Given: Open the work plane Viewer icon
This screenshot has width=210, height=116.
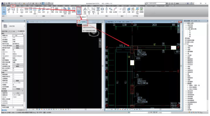Looking at the screenshot, I should (142, 10).
